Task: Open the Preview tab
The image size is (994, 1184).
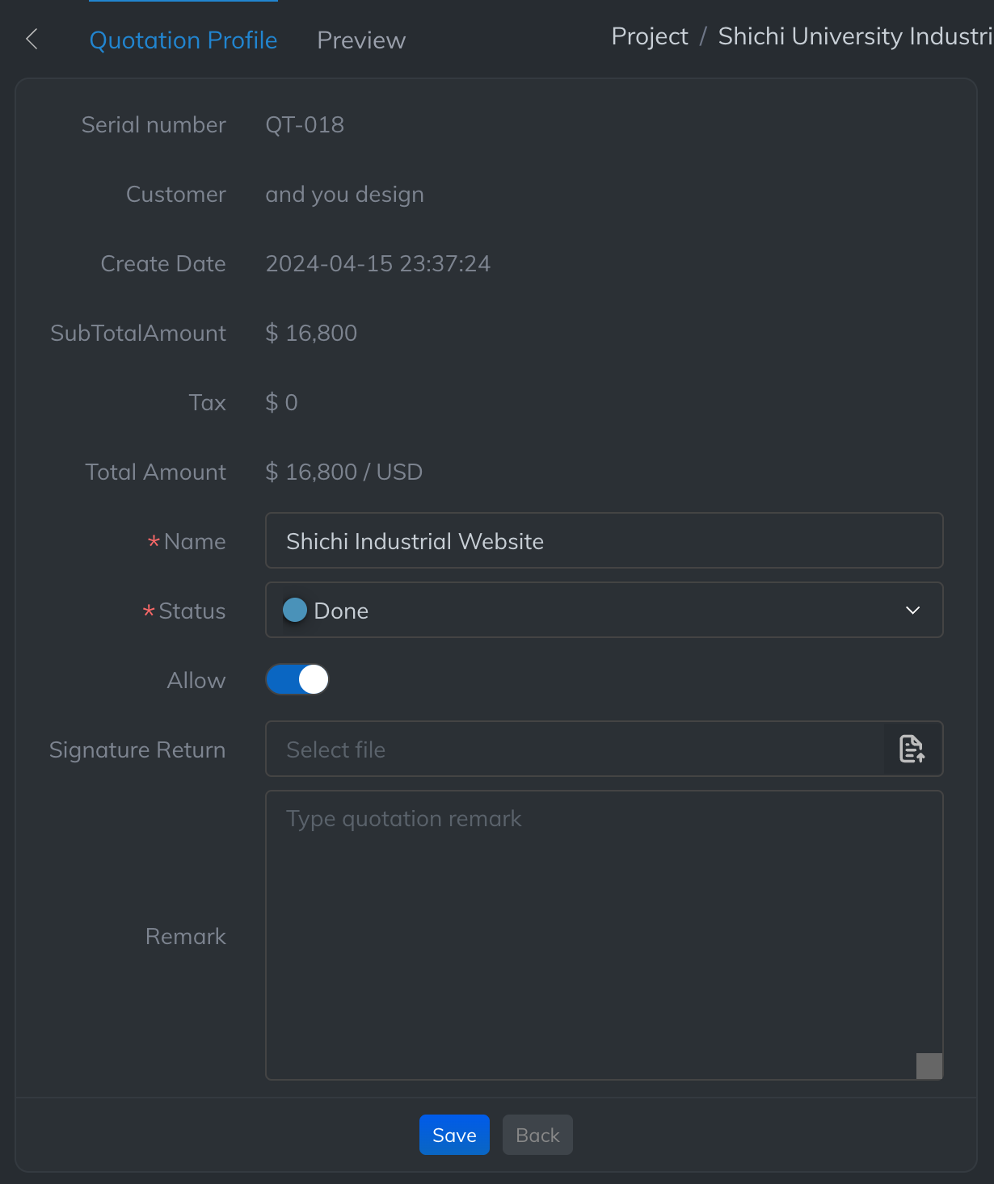Action: [361, 40]
